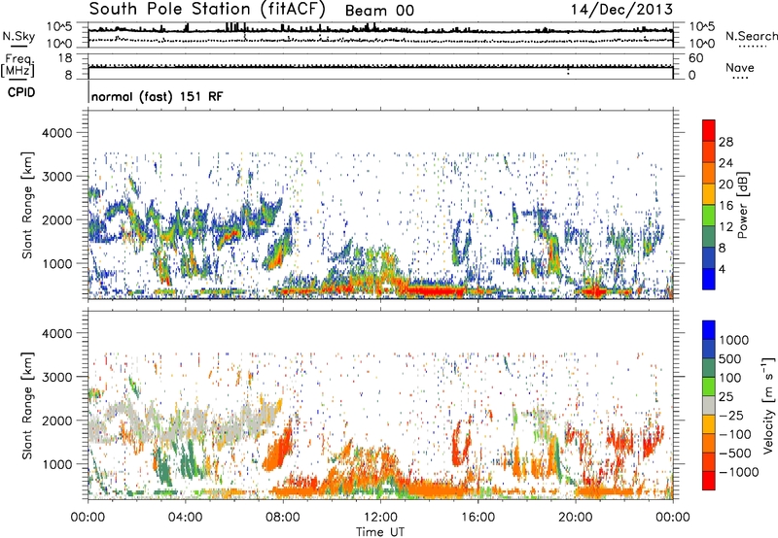Click the 'CPID' label
The image size is (778, 538).
pyautogui.click(x=21, y=92)
